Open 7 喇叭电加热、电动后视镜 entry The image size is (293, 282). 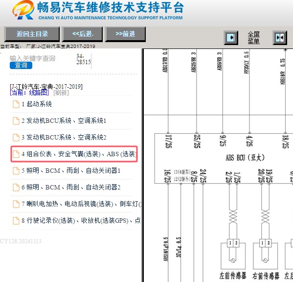(x=81, y=204)
